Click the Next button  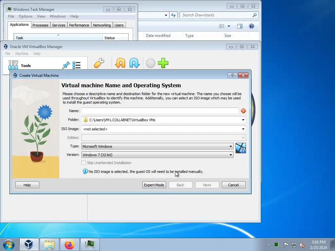(x=207, y=185)
